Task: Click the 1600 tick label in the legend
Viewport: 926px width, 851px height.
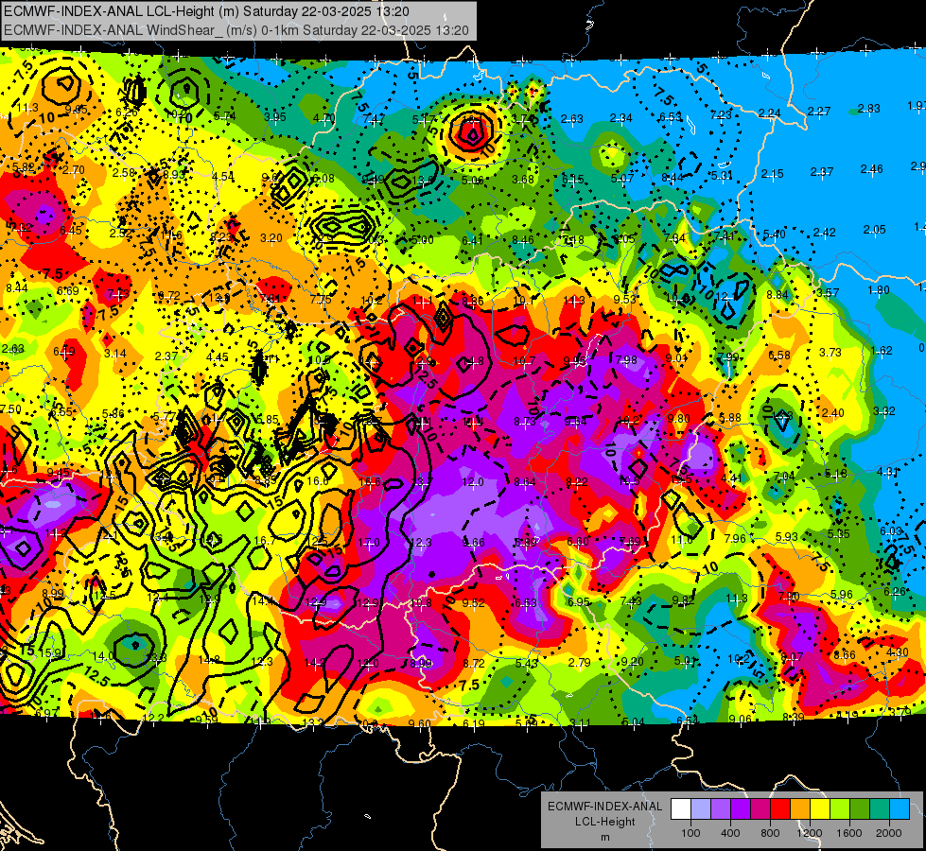Action: point(849,833)
